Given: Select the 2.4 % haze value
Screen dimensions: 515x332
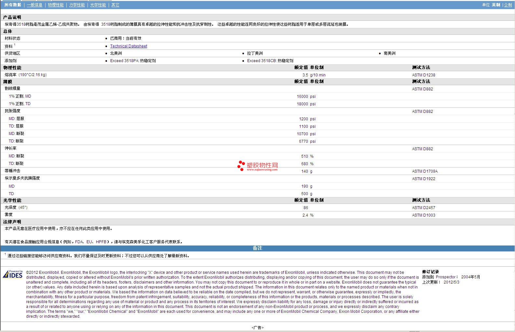Looking at the screenshot, I should 308,215.
